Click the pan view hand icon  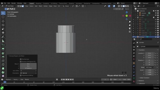(130, 25)
